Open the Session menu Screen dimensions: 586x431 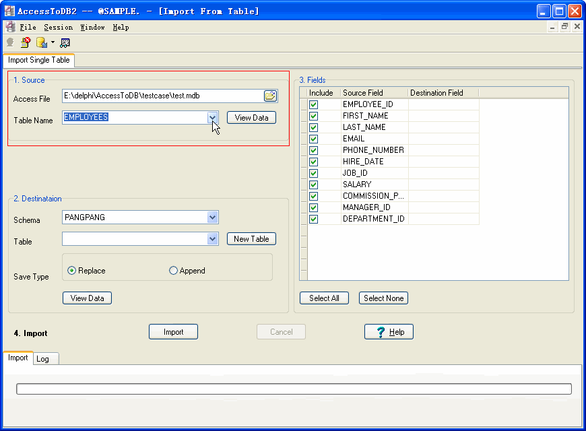tap(59, 28)
